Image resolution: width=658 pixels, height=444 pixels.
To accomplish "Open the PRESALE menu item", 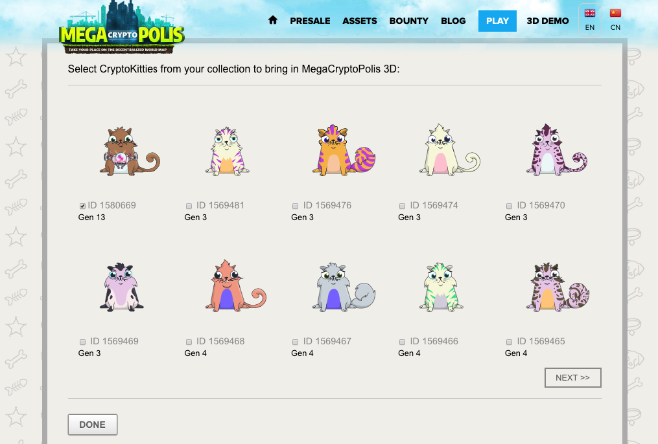I will point(310,21).
